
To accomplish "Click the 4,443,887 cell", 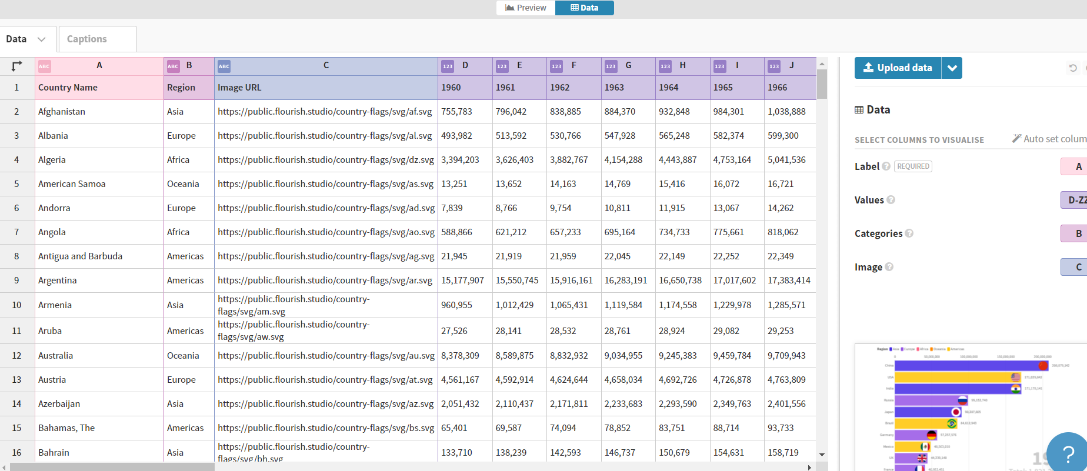I will (x=682, y=160).
